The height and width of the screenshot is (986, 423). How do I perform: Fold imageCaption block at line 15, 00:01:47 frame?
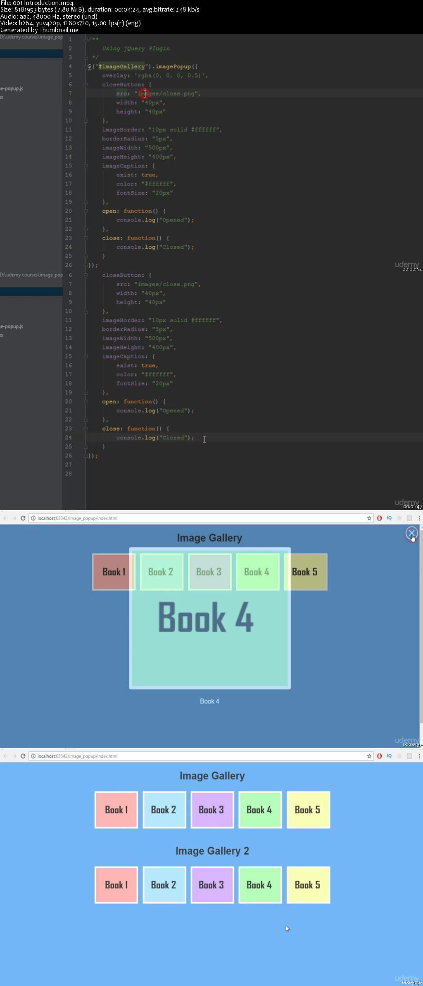click(86, 356)
